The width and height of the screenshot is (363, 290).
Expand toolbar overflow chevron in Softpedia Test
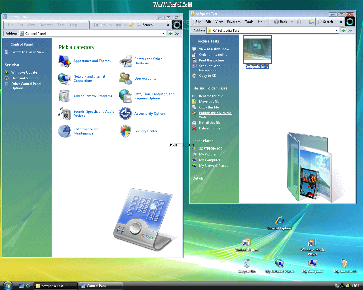tap(341, 22)
